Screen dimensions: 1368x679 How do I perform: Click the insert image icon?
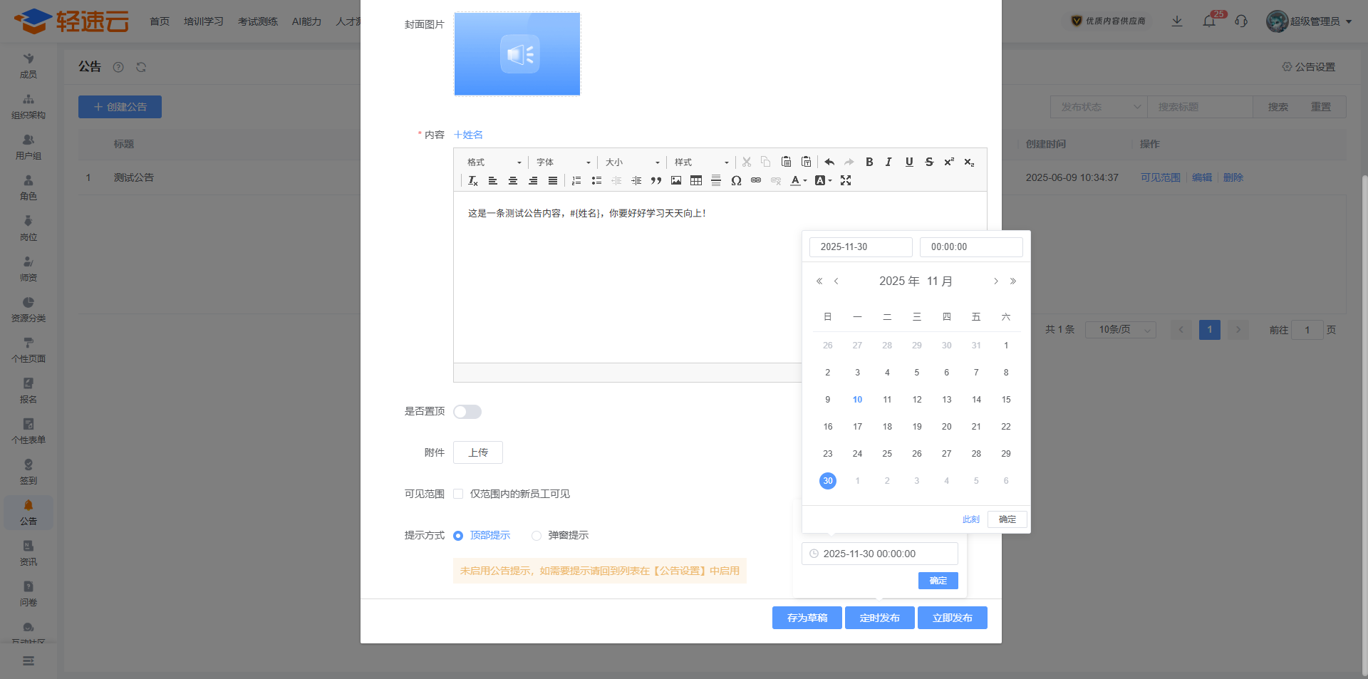[x=676, y=181]
